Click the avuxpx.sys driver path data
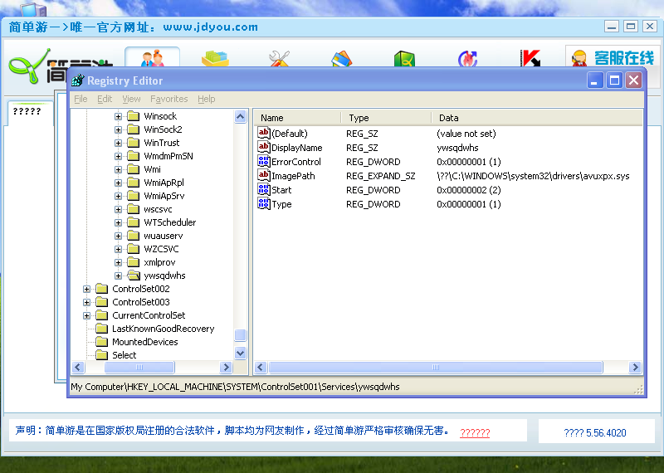The width and height of the screenshot is (664, 473). 533,176
